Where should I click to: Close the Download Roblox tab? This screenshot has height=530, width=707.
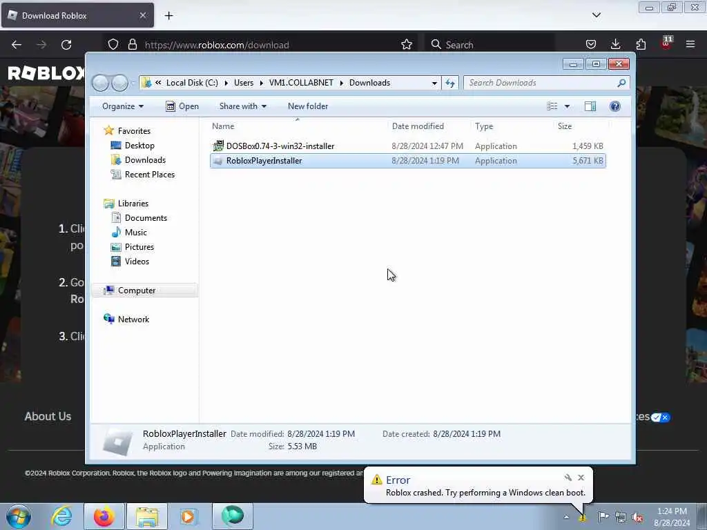[x=143, y=15]
